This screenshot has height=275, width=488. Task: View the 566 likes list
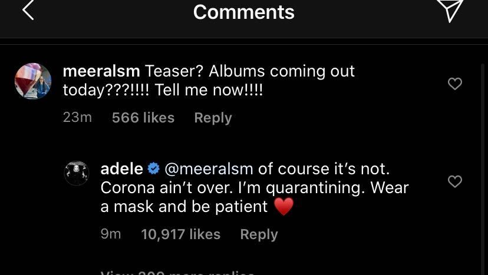pyautogui.click(x=143, y=118)
